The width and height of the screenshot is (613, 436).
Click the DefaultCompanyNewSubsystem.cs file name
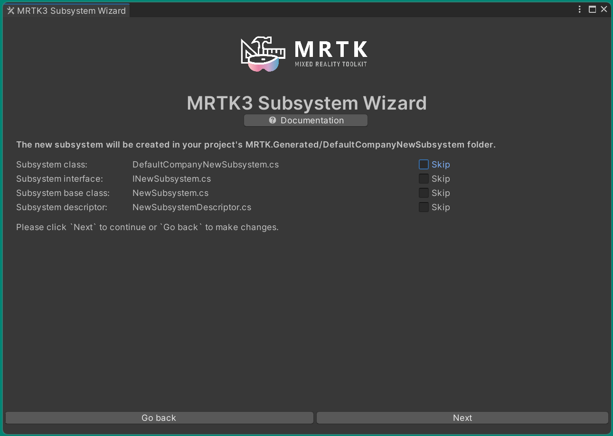point(206,165)
